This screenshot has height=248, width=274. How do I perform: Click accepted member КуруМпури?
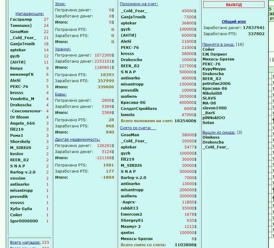(214, 69)
